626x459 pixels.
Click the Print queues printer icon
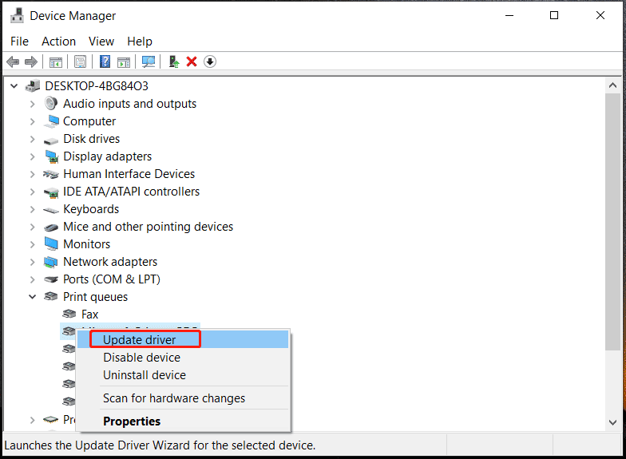51,297
